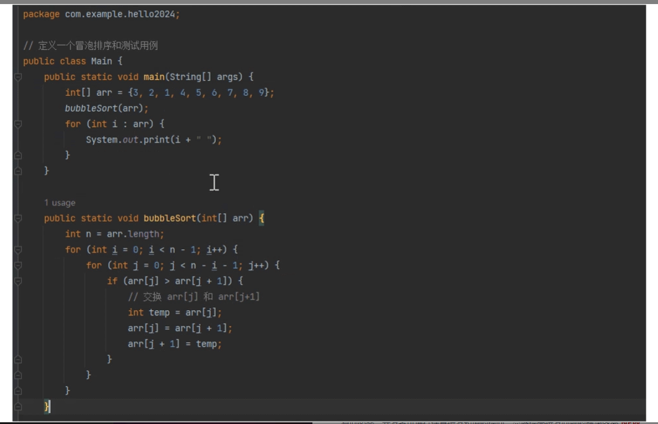
Task: Collapse the bubbleSort method fold marker
Action: tap(18, 218)
